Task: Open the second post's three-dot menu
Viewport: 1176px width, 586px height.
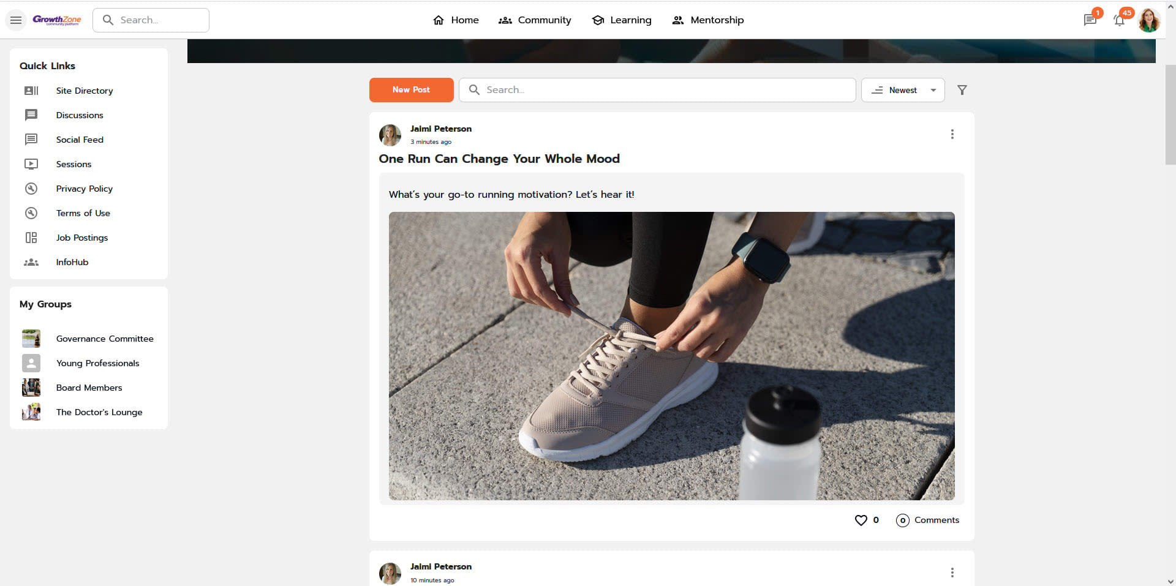Action: [x=952, y=573]
